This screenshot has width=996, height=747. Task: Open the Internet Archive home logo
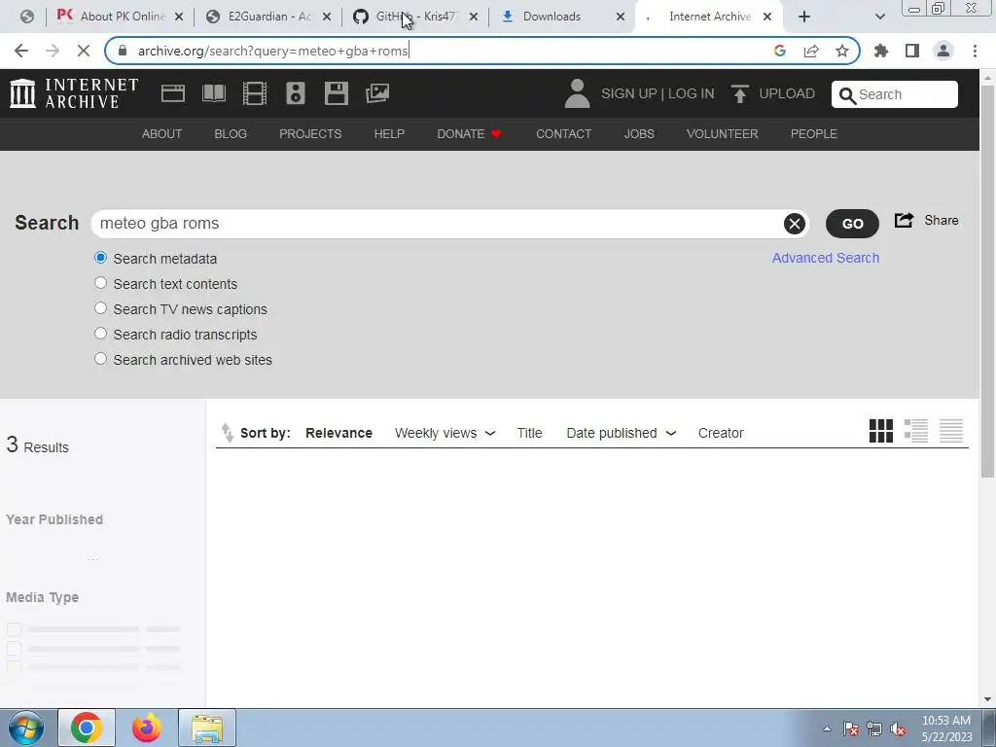74,93
